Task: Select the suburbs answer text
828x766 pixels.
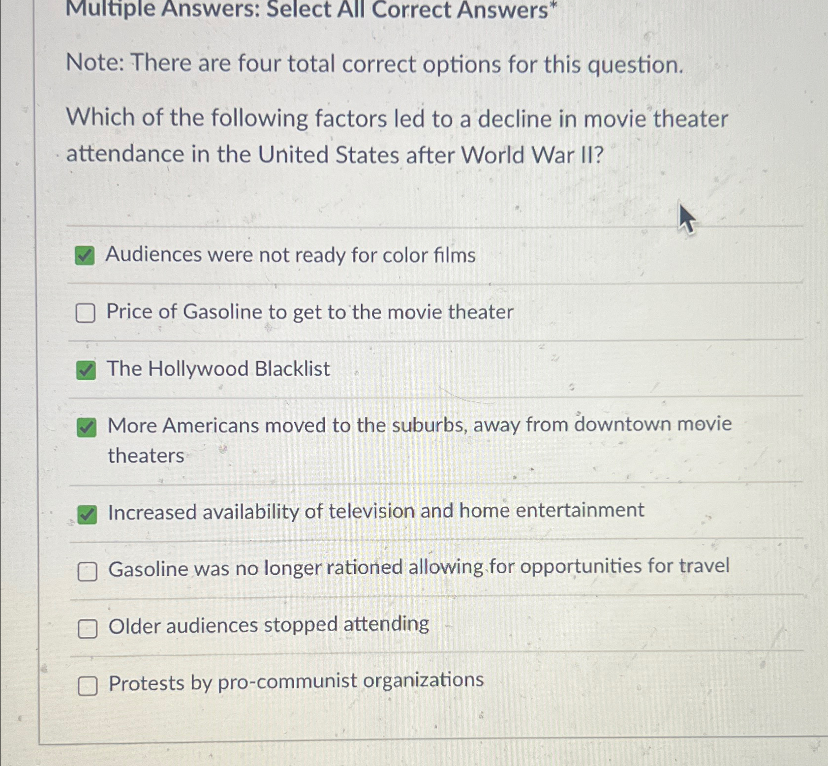Action: pos(419,425)
